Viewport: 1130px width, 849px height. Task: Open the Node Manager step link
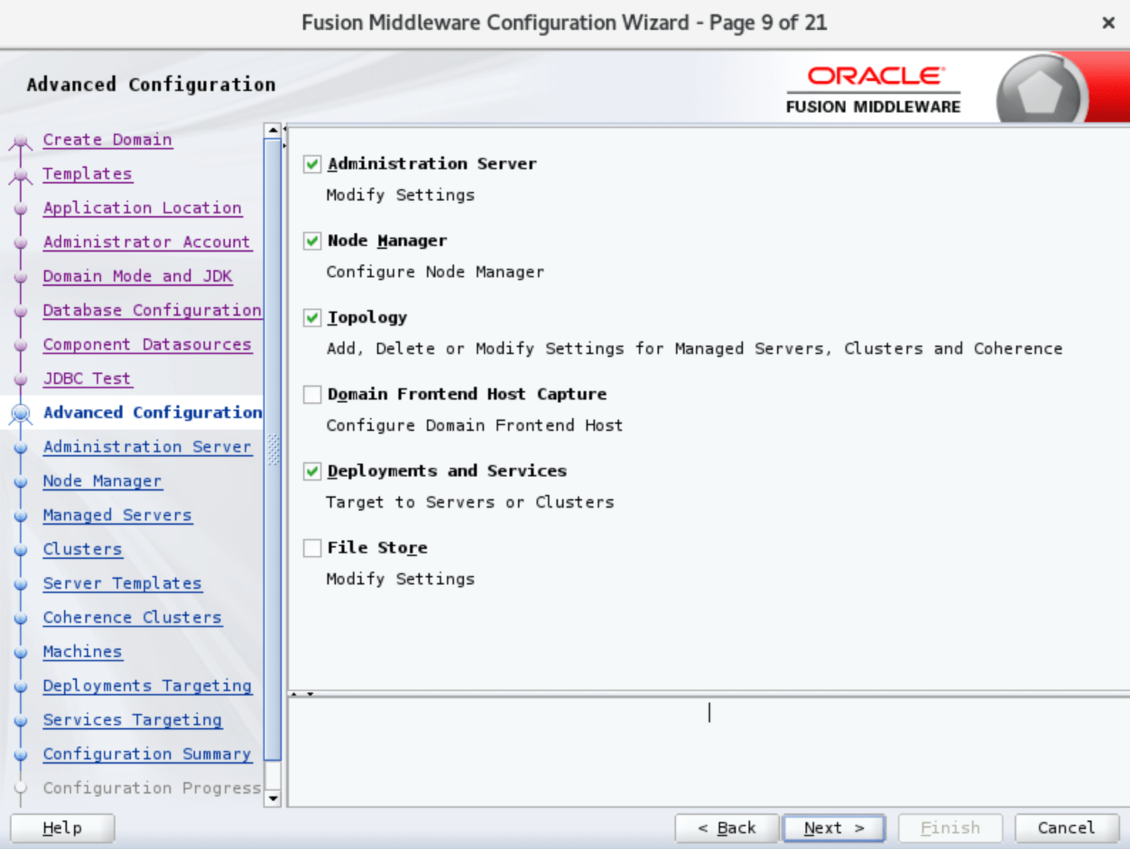(102, 481)
